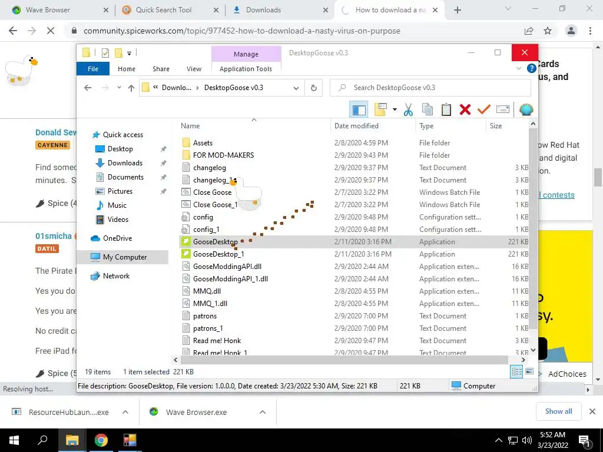This screenshot has height=452, width=603.
Task: Click the Explorer Back arrow
Action: pyautogui.click(x=88, y=88)
